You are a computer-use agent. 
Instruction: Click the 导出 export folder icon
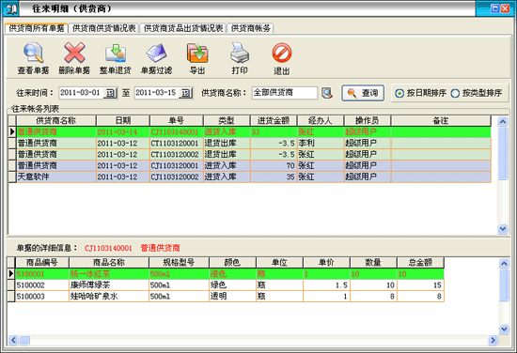pyautogui.click(x=197, y=53)
